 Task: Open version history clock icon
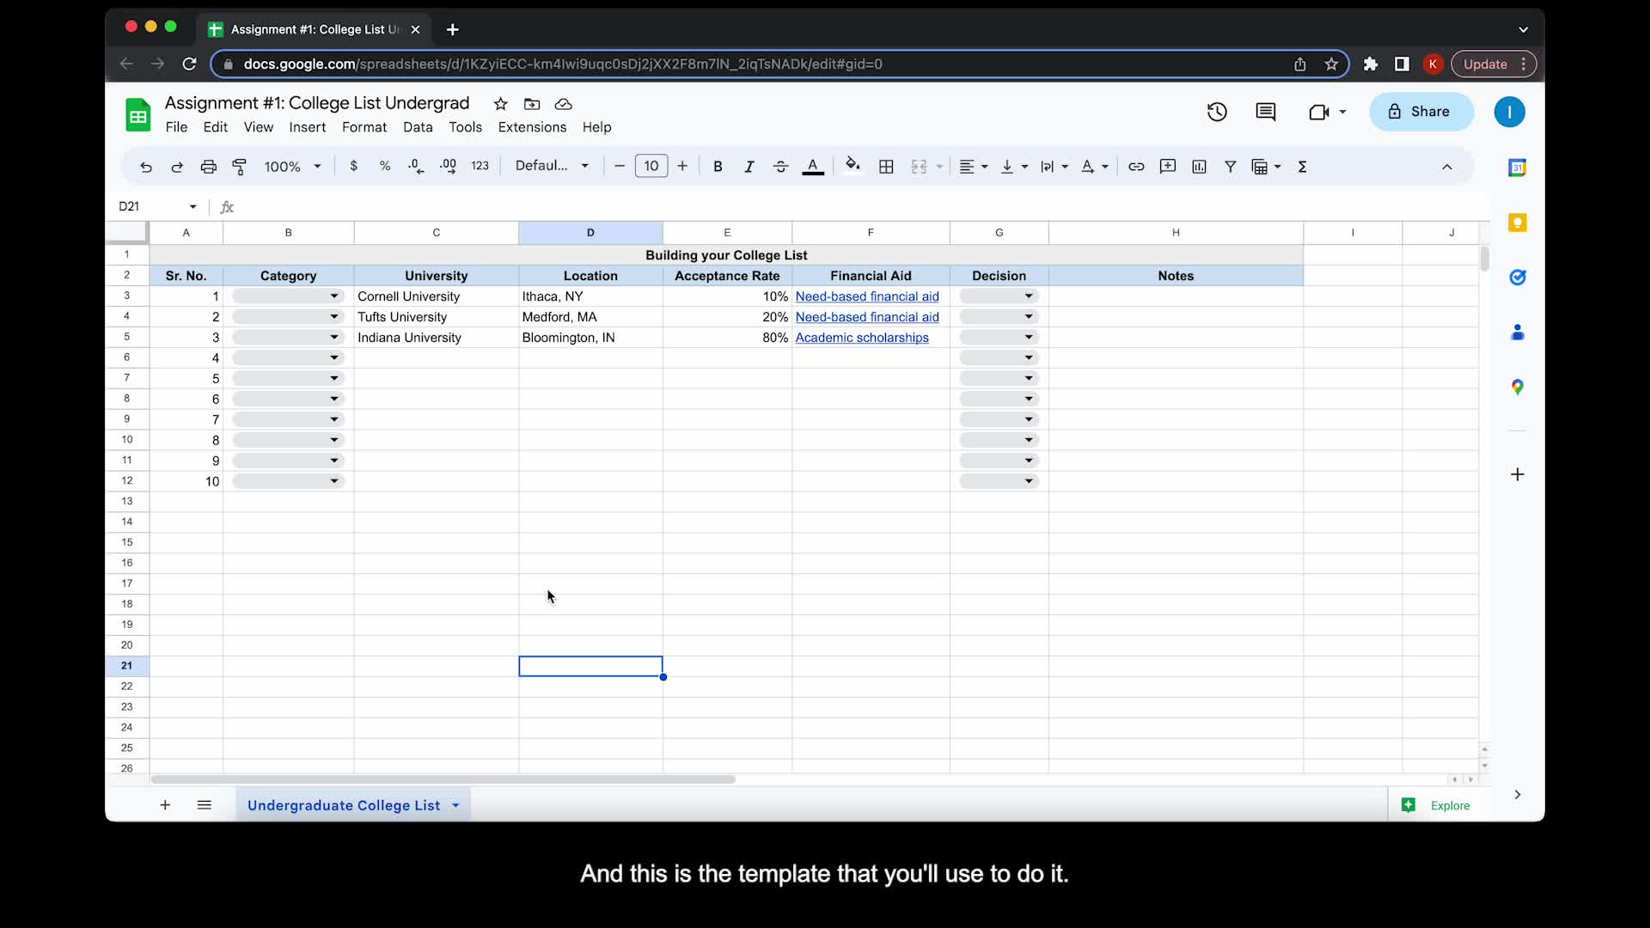[x=1217, y=112]
